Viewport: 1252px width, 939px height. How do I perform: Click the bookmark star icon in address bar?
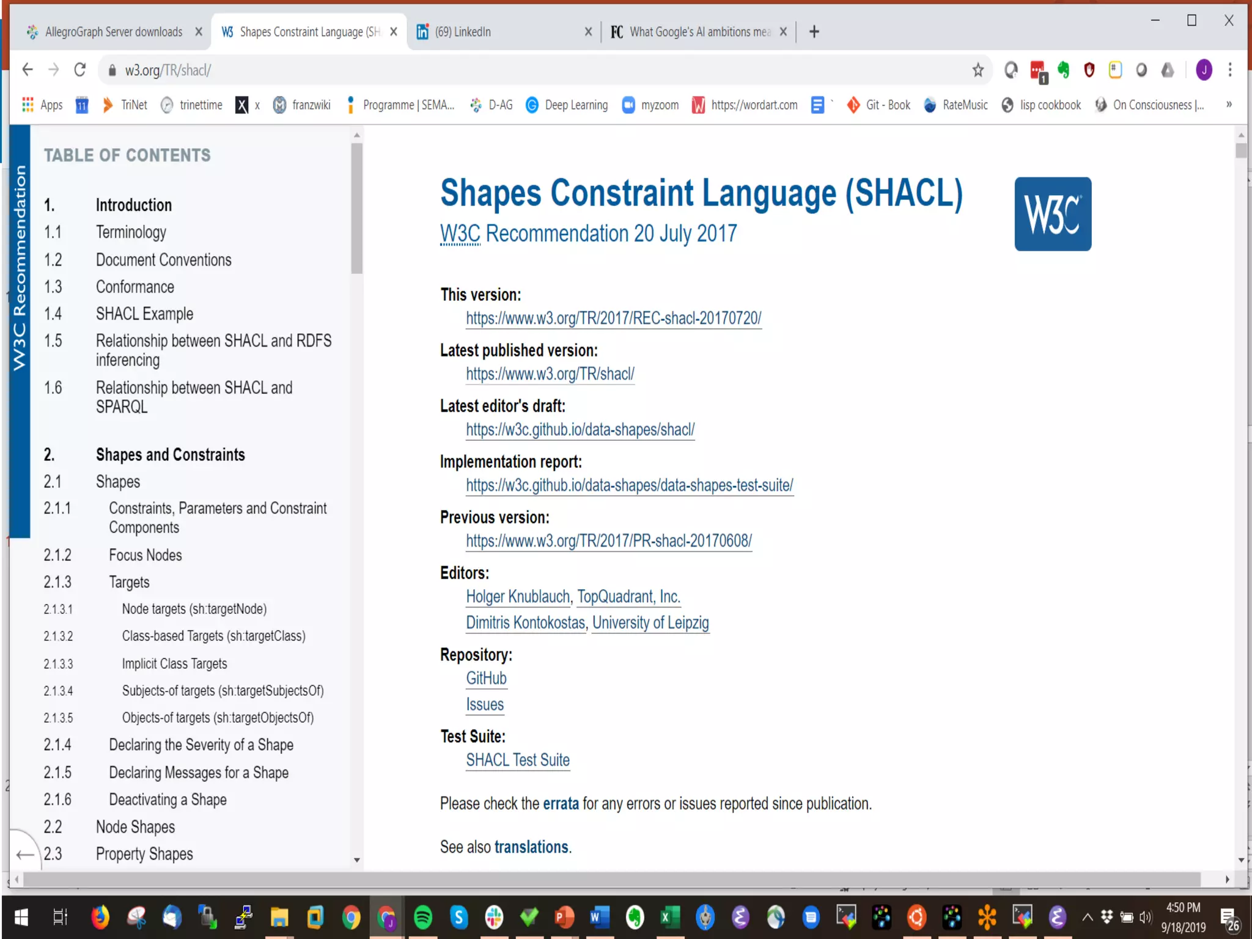point(978,70)
